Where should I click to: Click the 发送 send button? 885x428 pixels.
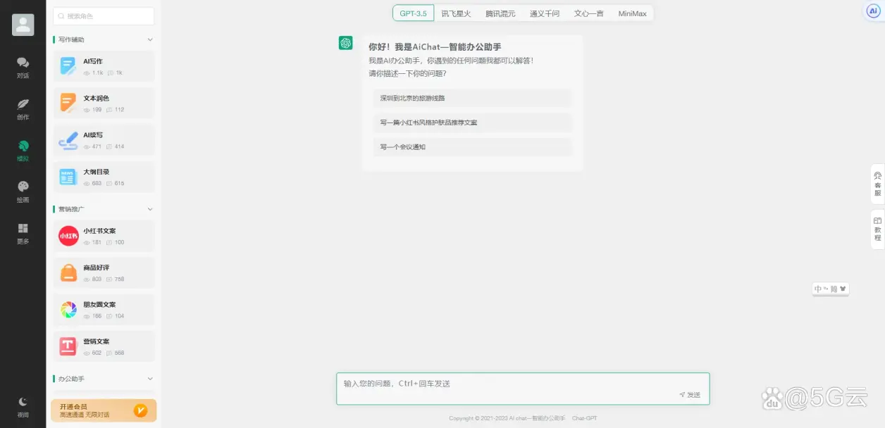click(690, 395)
